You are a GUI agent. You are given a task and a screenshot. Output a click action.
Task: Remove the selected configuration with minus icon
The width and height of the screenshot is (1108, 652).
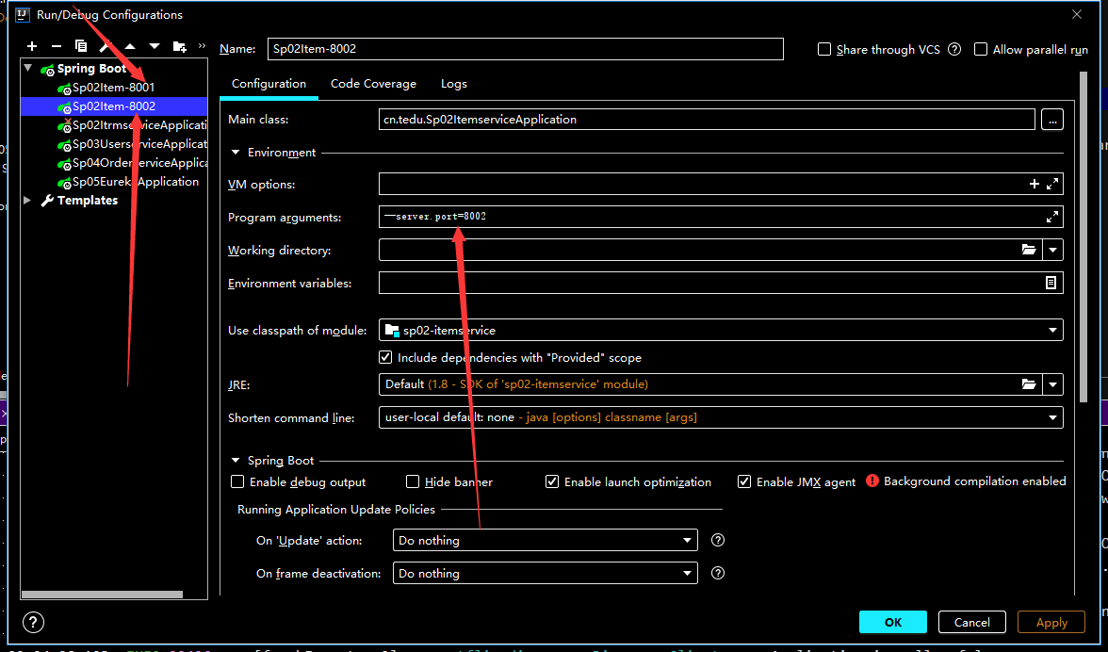click(x=57, y=46)
